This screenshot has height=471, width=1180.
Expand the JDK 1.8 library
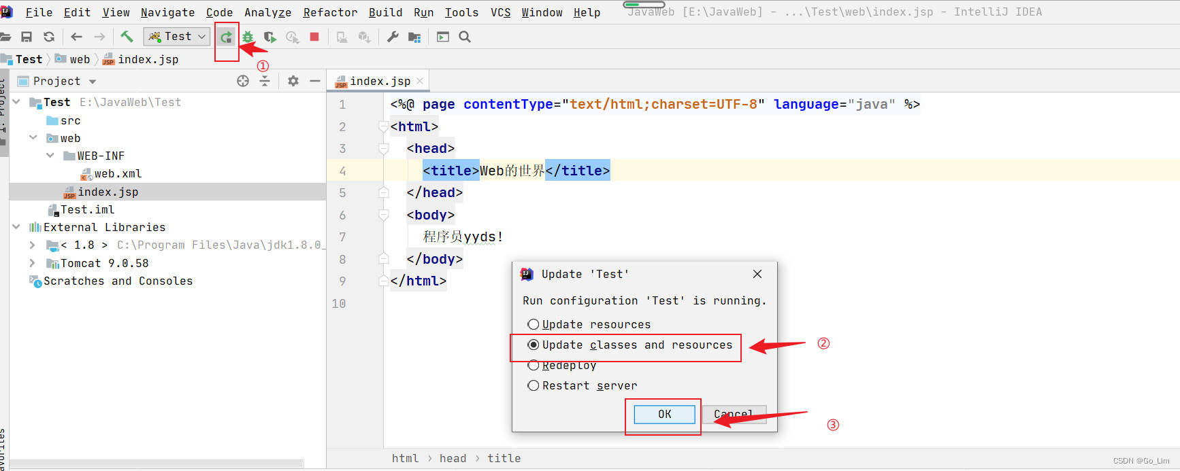click(32, 245)
